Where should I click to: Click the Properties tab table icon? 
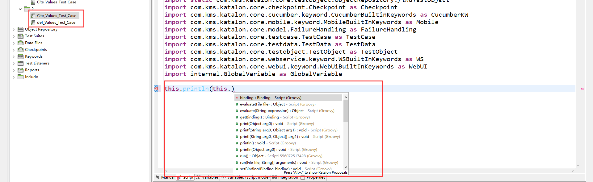coord(303,177)
